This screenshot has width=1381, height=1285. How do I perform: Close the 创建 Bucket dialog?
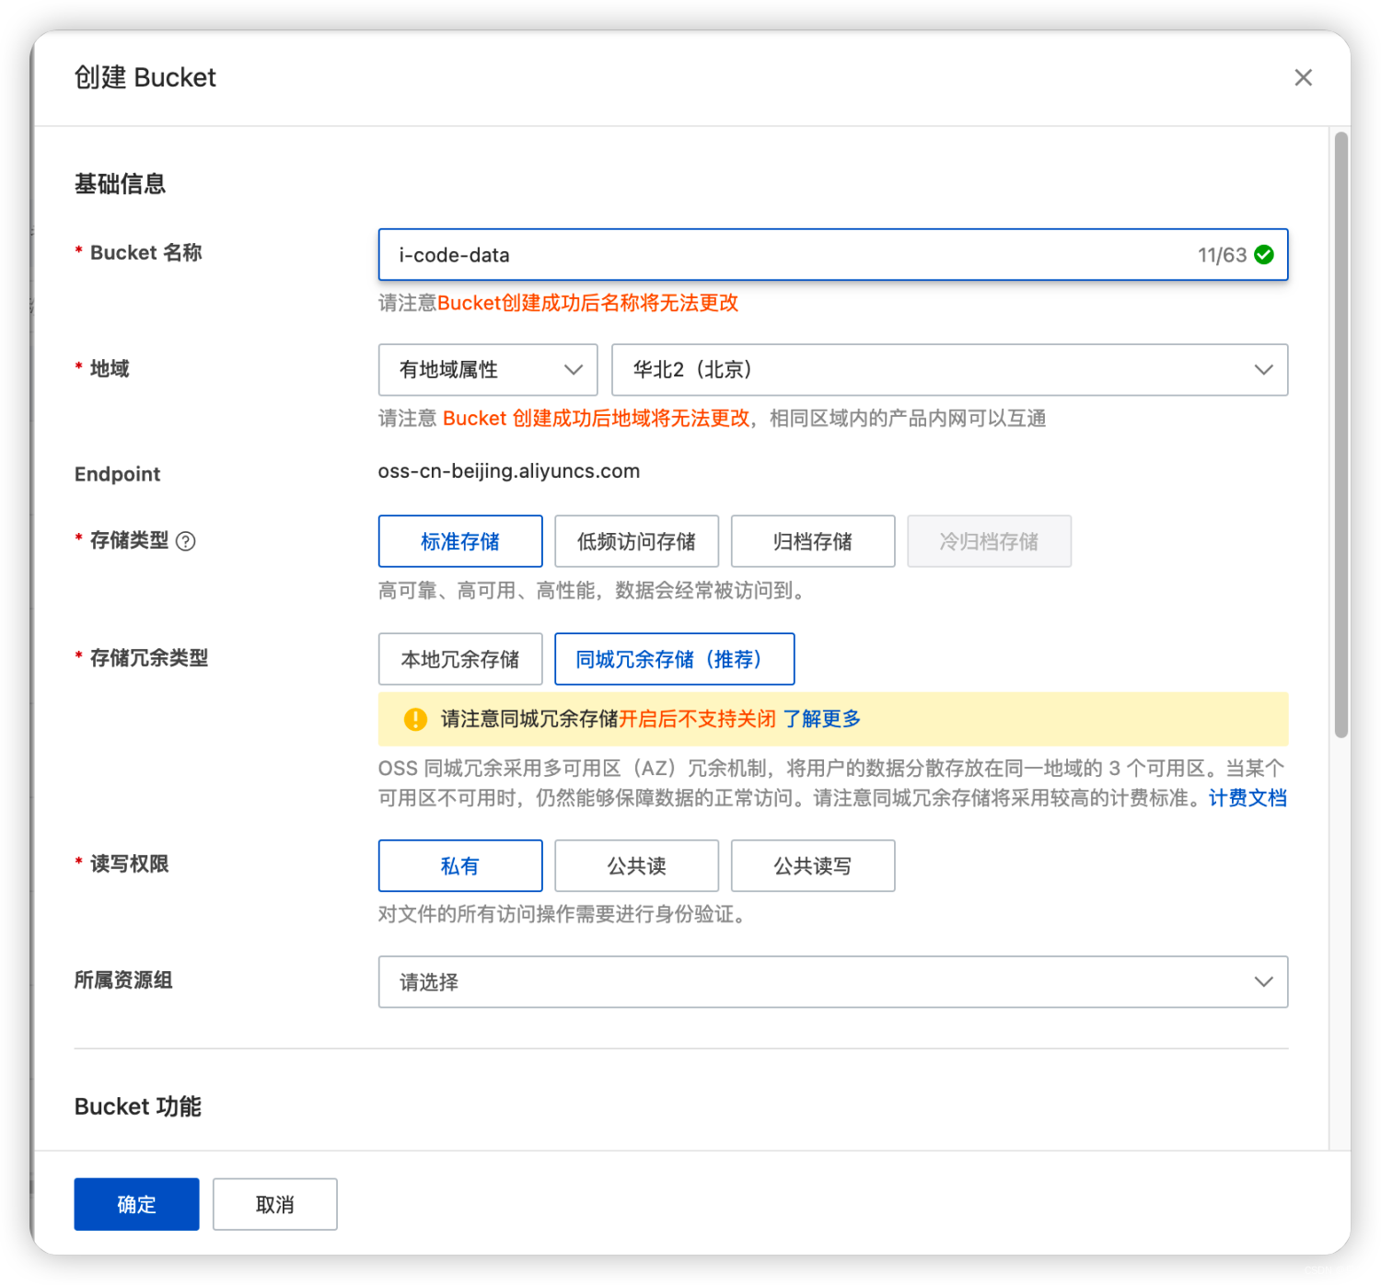[1303, 77]
